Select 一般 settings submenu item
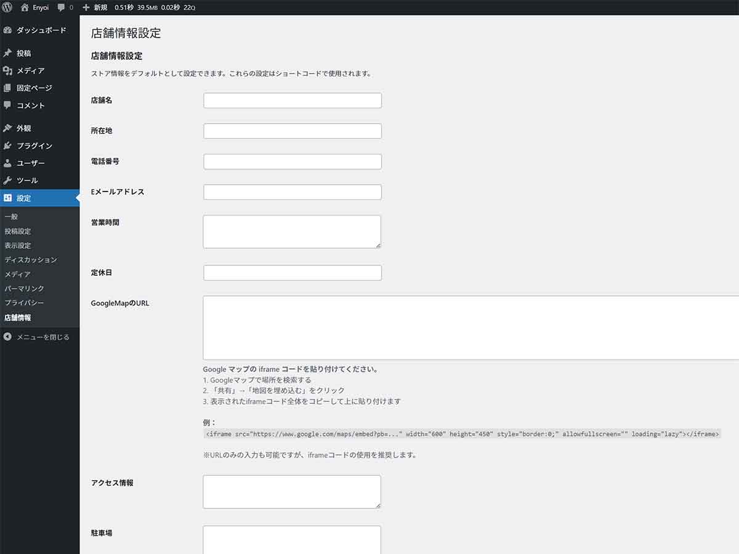739x554 pixels. click(x=11, y=217)
